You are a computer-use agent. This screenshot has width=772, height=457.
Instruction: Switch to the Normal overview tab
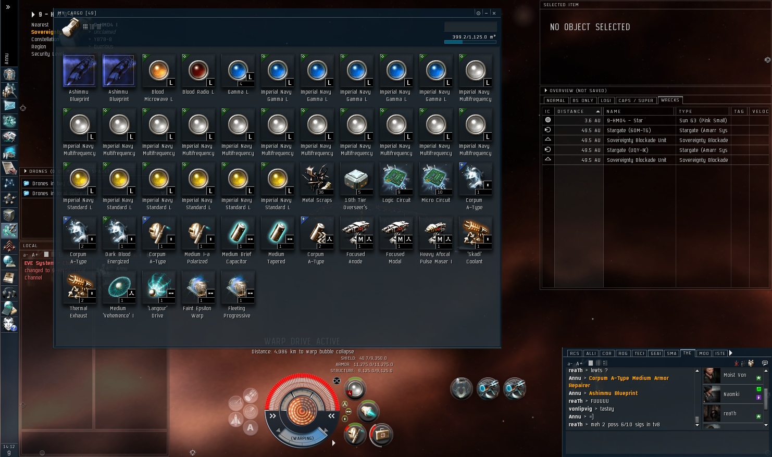pos(556,100)
